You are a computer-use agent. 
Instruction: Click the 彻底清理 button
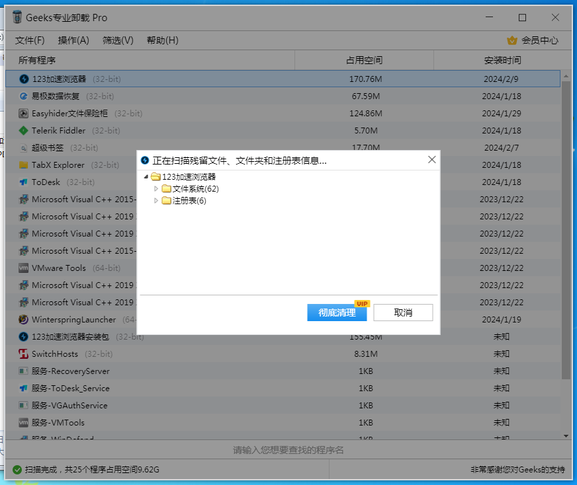337,313
